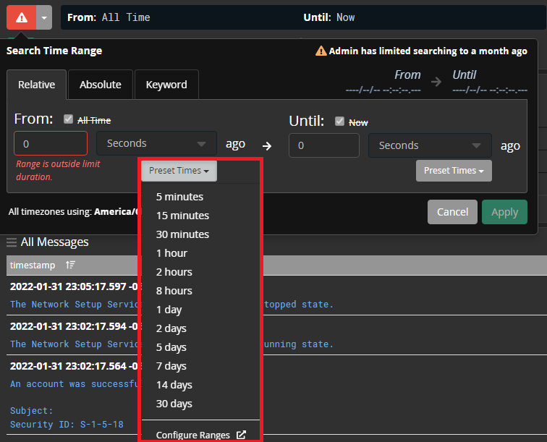Screen dimensions: 547x442
Task: Pick the 1 day preset
Action: [169, 310]
